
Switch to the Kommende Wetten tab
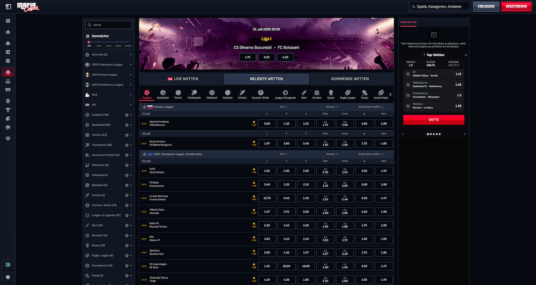(350, 79)
